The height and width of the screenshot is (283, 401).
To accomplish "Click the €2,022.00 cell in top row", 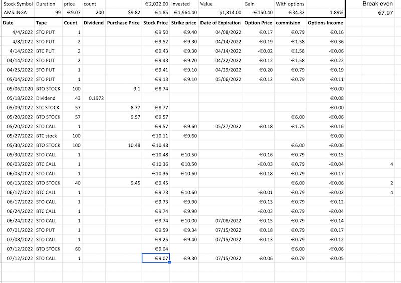I will (155, 4).
